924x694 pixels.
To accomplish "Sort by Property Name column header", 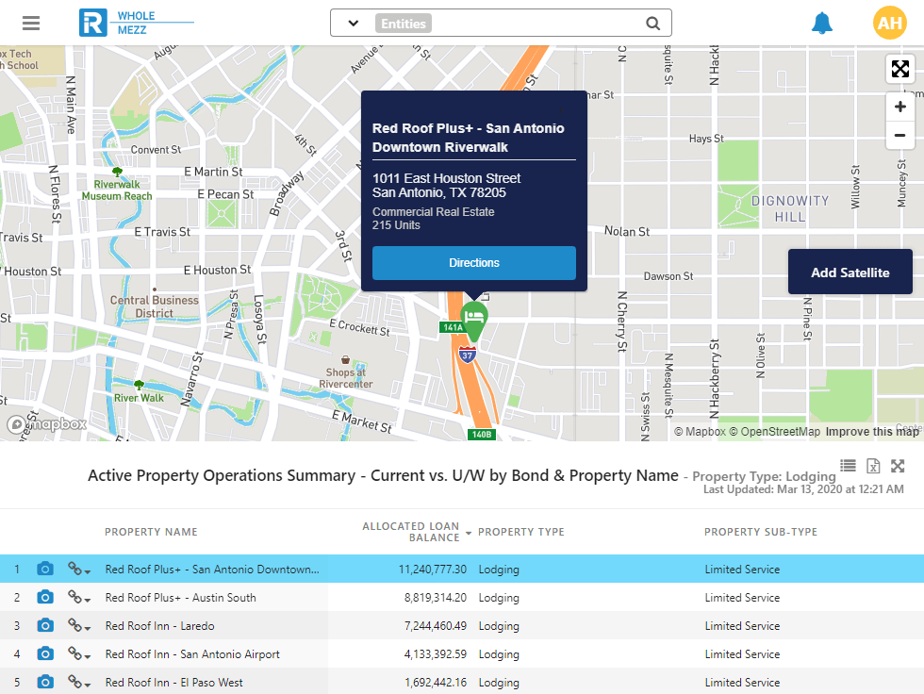I will (x=151, y=532).
